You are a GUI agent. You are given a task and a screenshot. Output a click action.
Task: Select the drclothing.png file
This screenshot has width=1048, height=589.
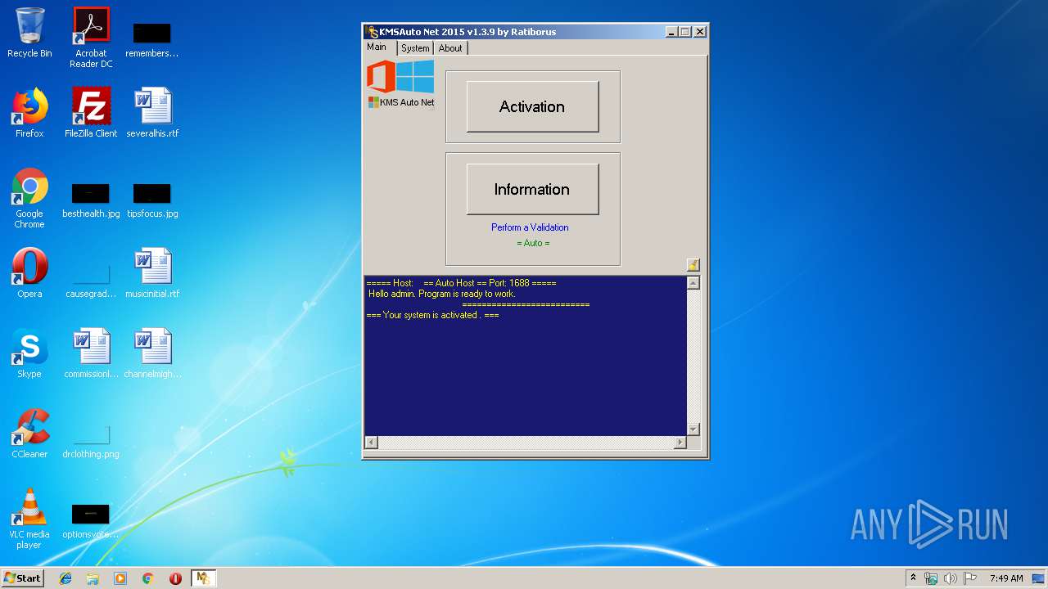[x=91, y=441]
